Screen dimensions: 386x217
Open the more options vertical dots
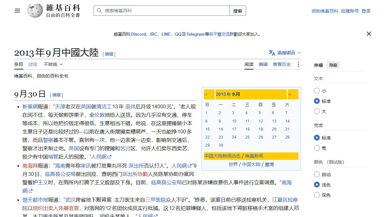(298, 64)
